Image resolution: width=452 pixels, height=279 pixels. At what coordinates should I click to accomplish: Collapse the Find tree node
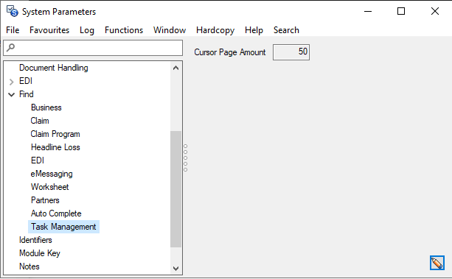tap(12, 94)
